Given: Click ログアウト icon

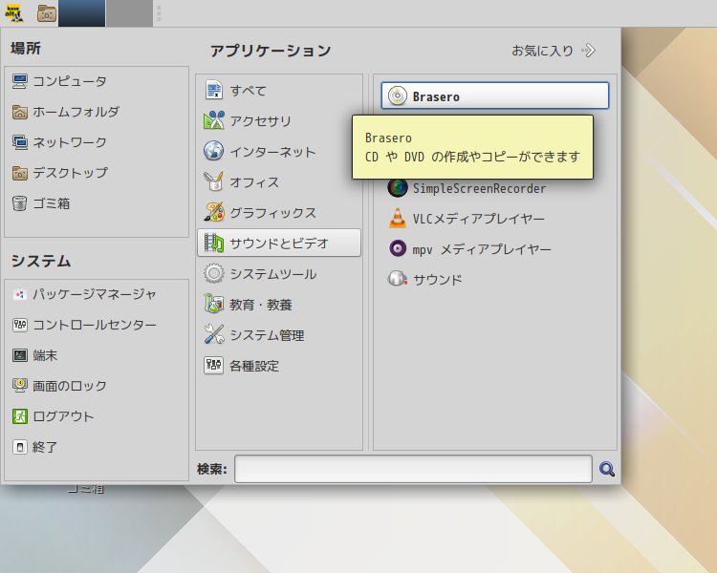Looking at the screenshot, I should (x=20, y=416).
